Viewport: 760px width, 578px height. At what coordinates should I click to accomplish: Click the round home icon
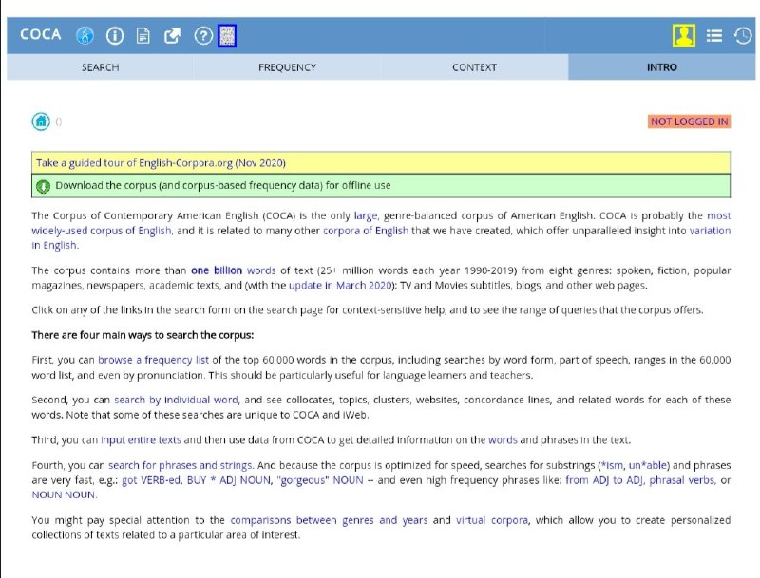pyautogui.click(x=41, y=121)
